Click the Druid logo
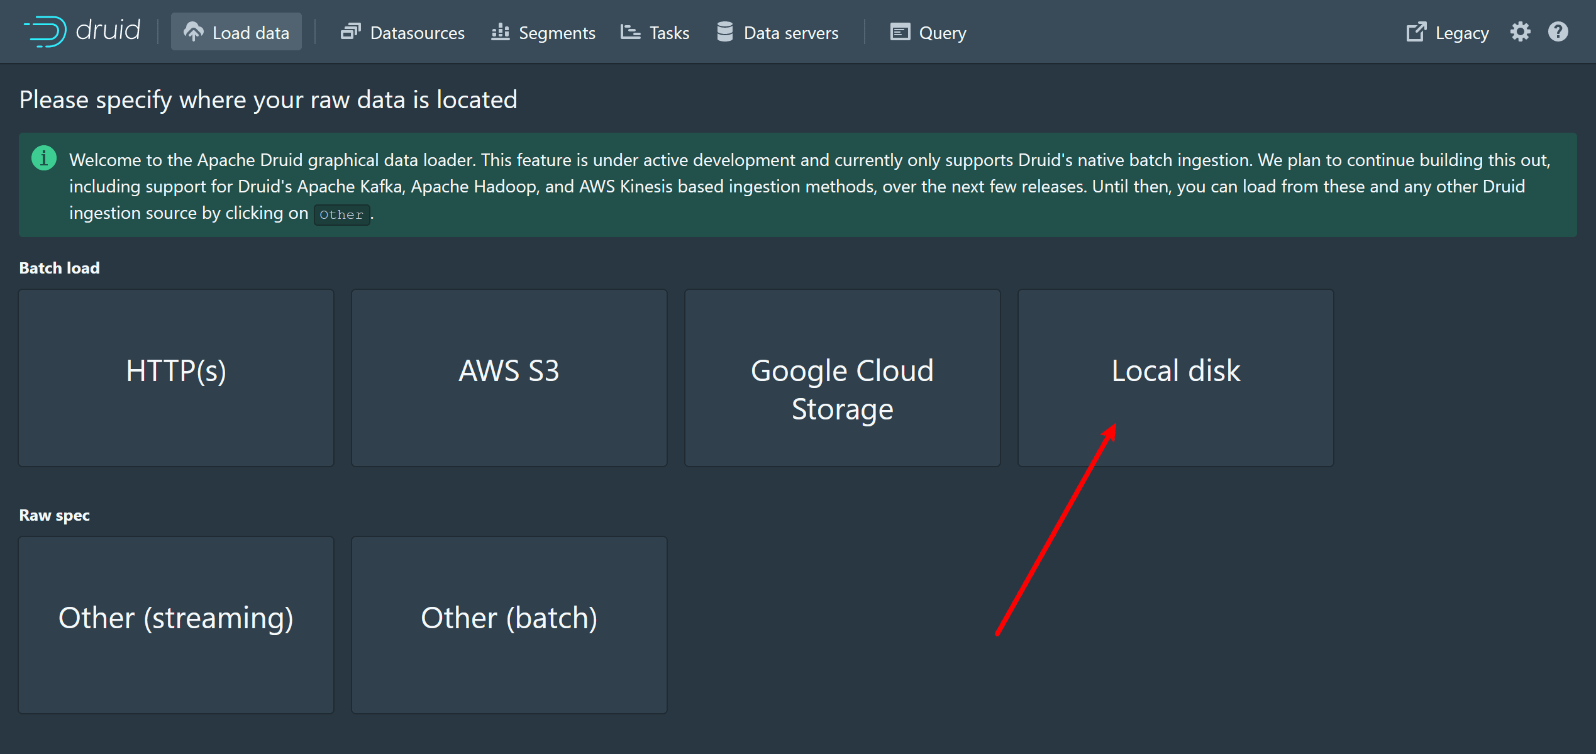The height and width of the screenshot is (754, 1596). [82, 31]
